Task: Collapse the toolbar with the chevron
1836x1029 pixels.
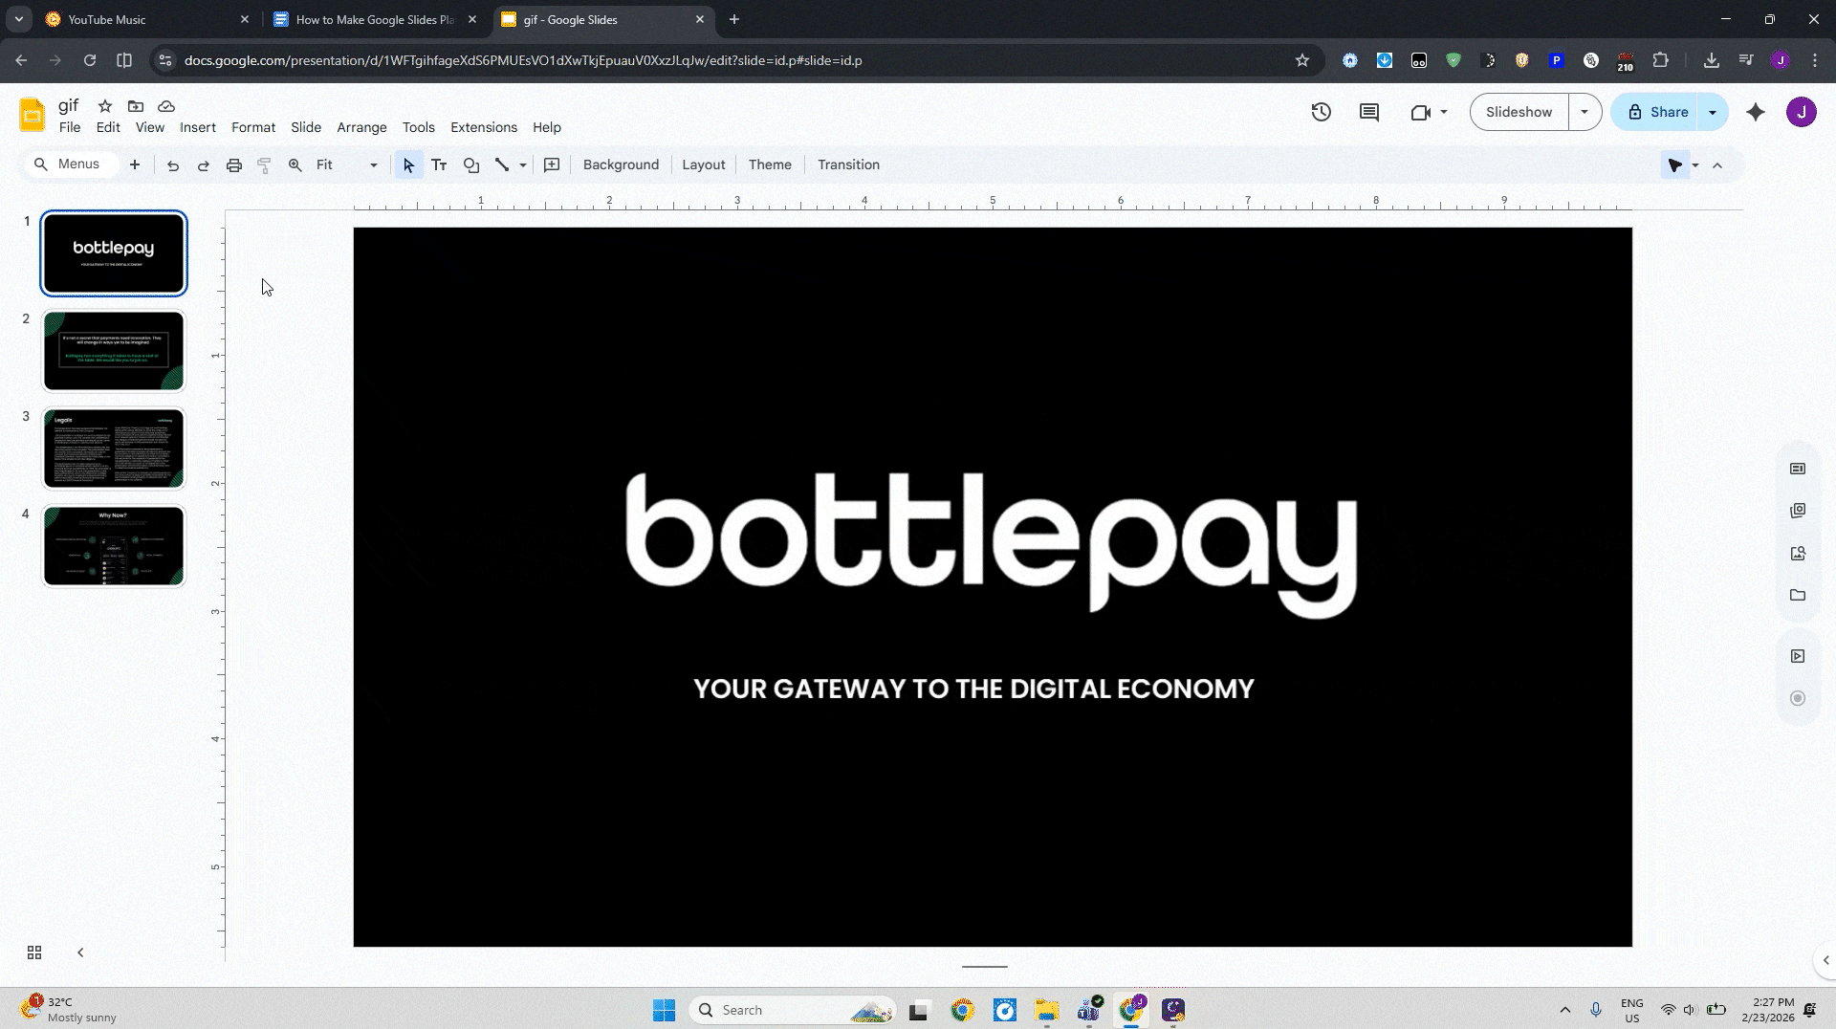Action: 1718,164
